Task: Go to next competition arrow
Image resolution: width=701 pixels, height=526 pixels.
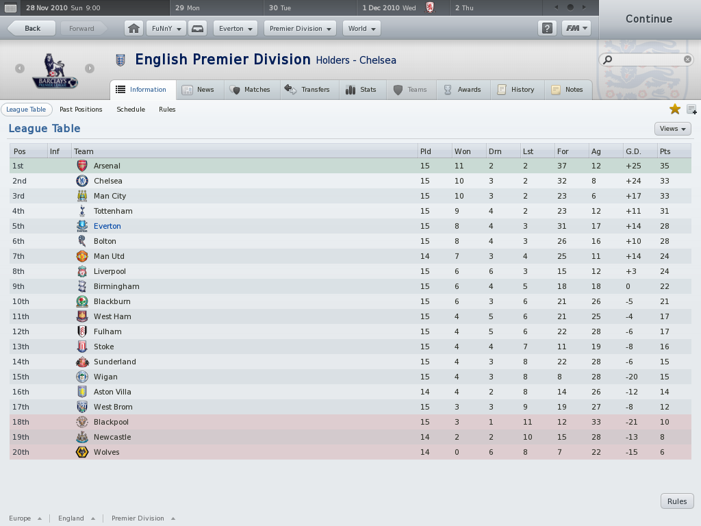Action: click(x=90, y=68)
